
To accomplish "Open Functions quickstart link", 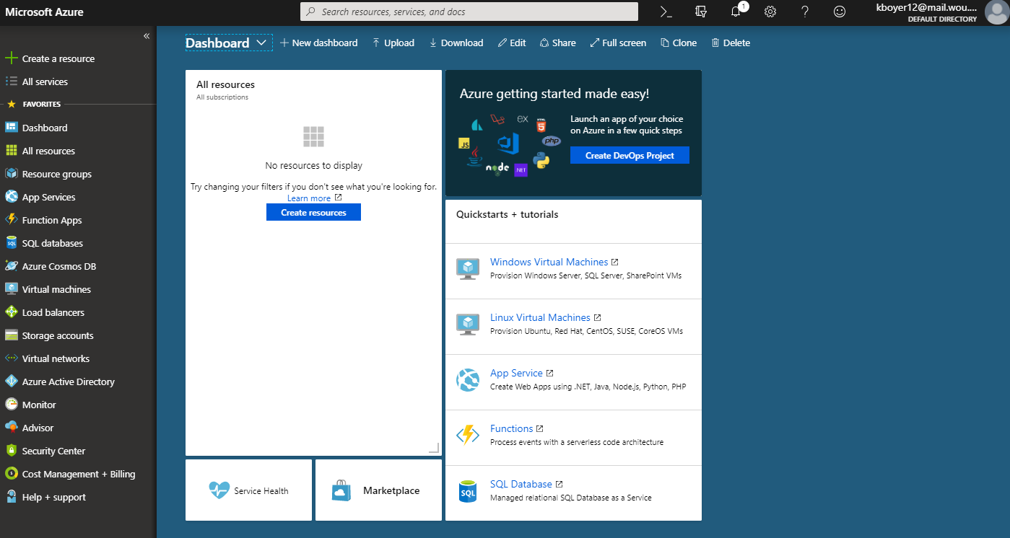I will click(511, 428).
